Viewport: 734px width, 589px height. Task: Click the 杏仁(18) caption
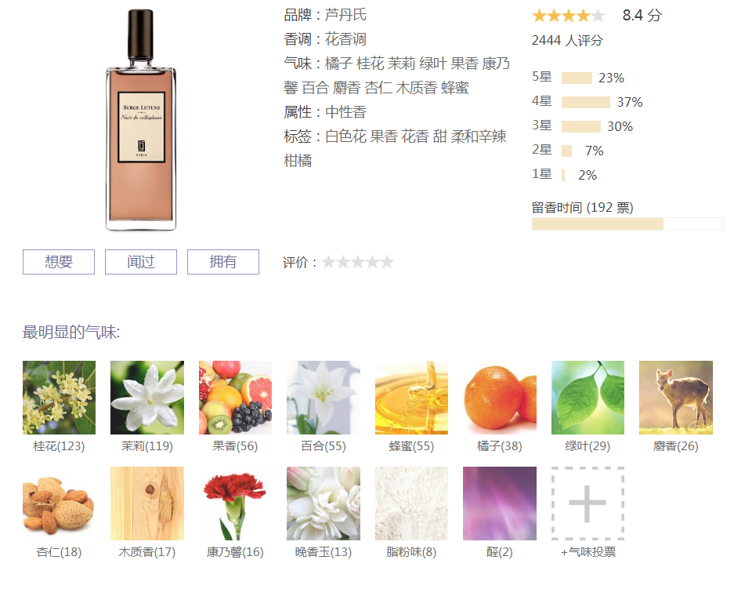pos(59,552)
